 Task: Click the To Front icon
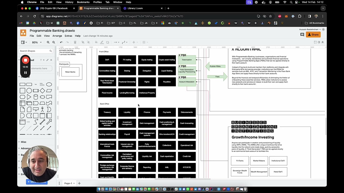pos(83,42)
